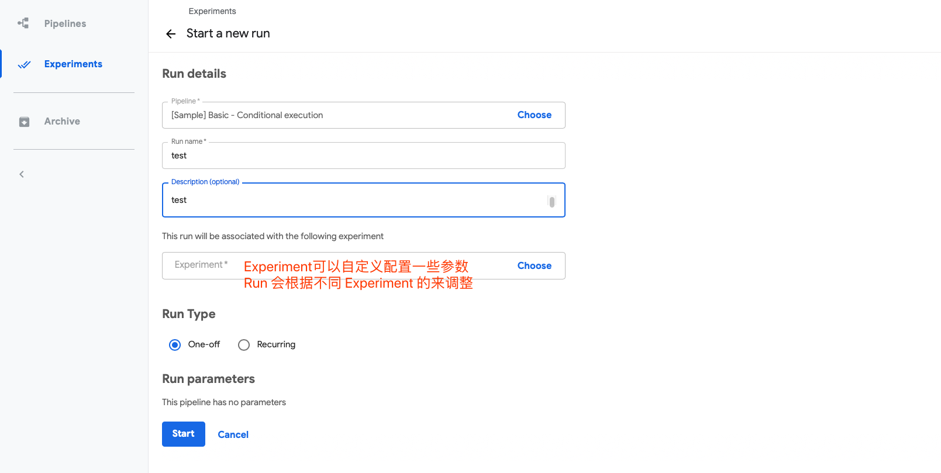Select the One-off run type
Viewport: 941px width, 473px height.
click(x=175, y=345)
